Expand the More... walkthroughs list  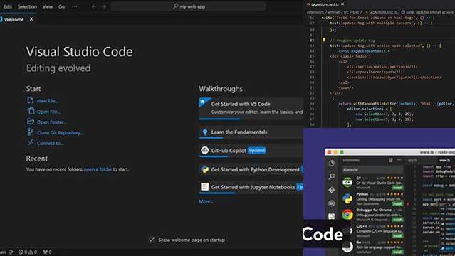pos(206,201)
